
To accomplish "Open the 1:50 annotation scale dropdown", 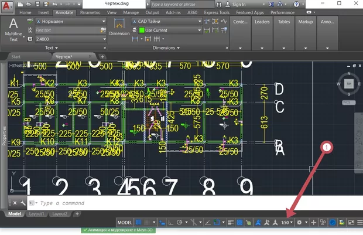I will (287, 223).
